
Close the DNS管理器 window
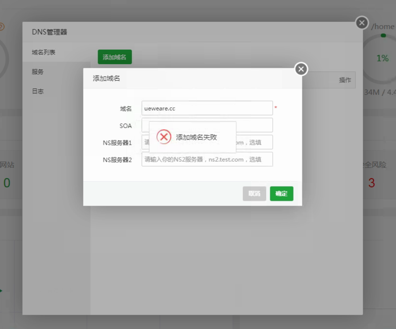point(362,23)
